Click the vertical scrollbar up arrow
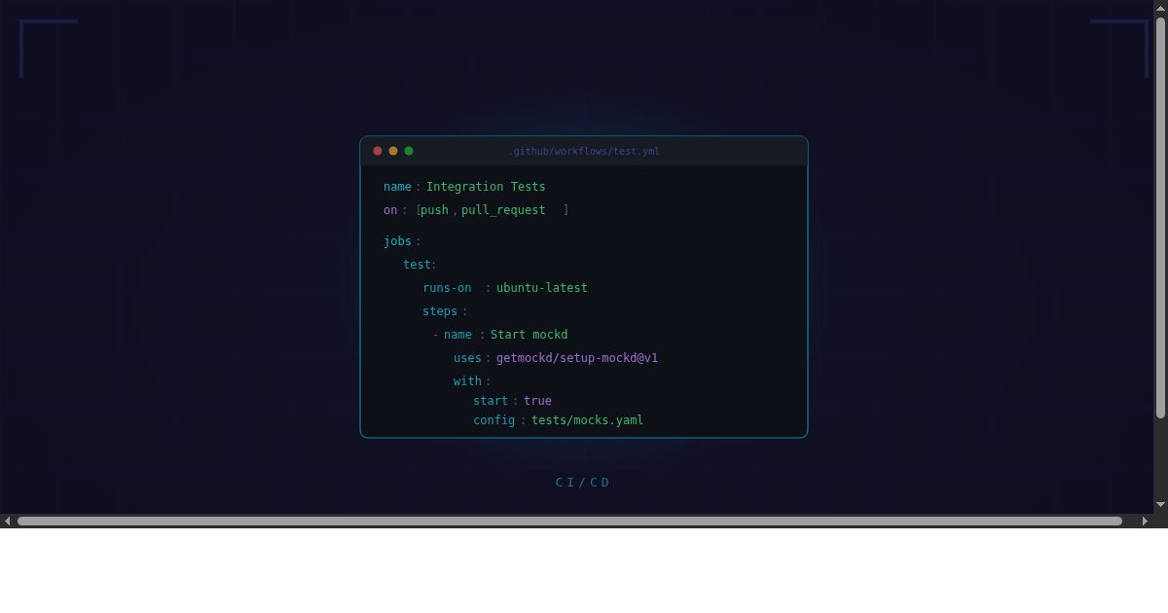Screen dimensions: 1168x613 [x=1160, y=8]
